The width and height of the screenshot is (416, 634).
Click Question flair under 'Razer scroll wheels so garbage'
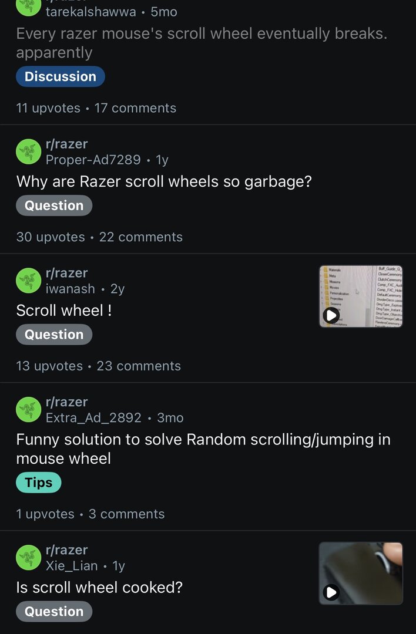click(54, 205)
